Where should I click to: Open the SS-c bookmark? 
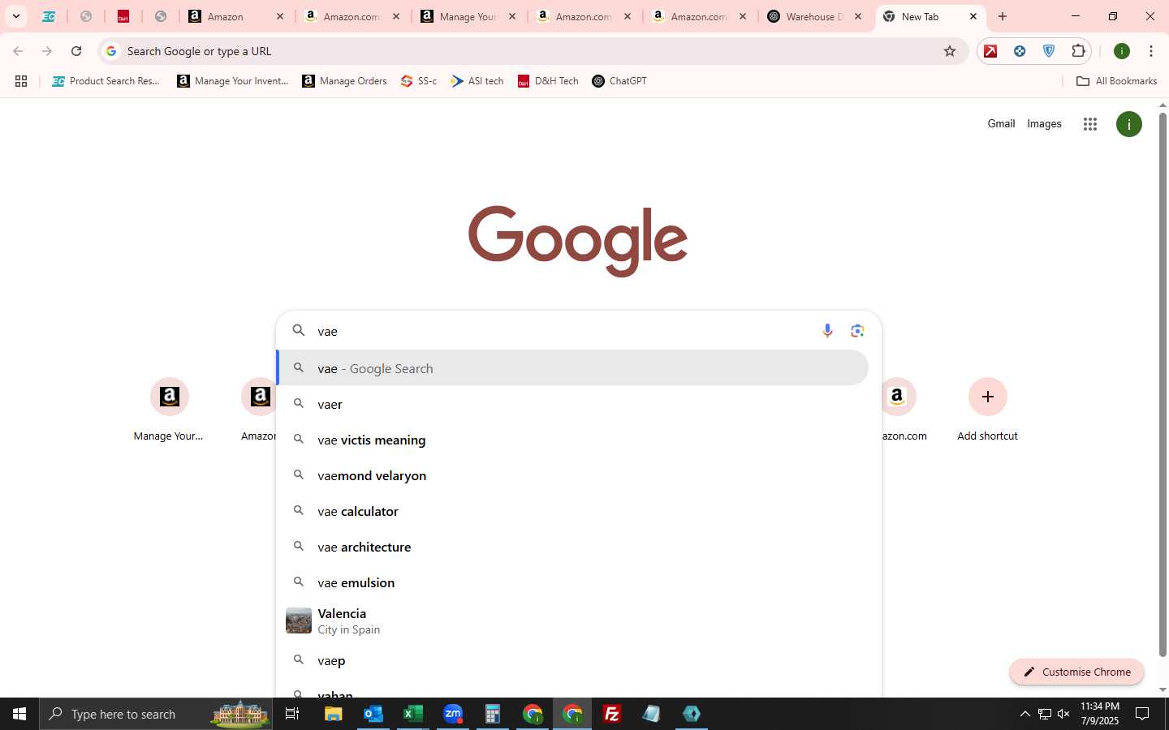coord(419,81)
